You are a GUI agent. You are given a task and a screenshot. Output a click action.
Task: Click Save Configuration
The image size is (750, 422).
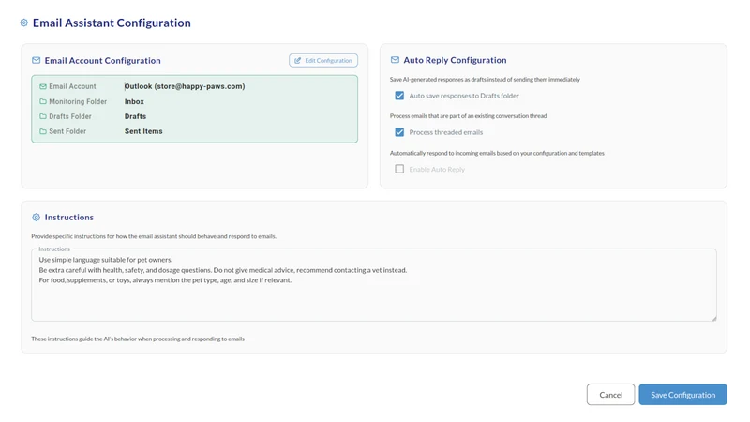tap(683, 395)
